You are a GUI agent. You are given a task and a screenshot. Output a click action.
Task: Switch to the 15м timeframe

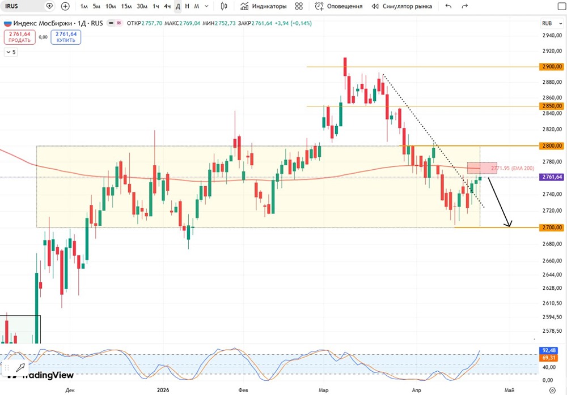tap(126, 6)
